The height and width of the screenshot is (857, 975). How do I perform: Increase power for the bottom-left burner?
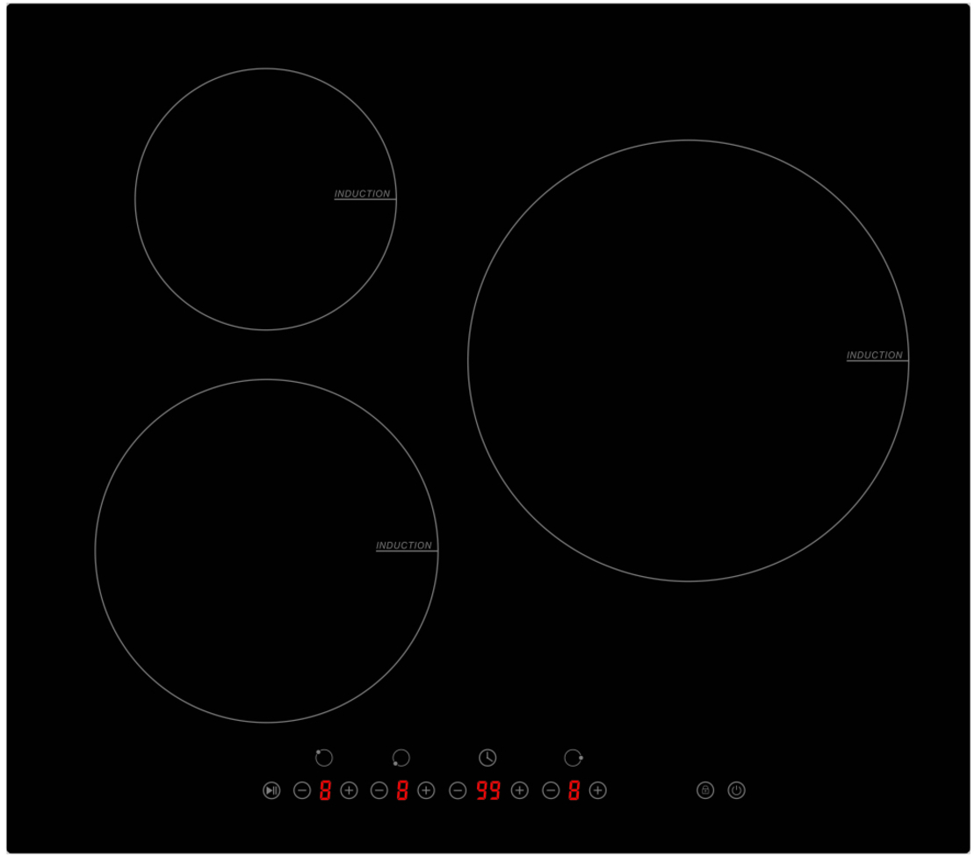(426, 791)
